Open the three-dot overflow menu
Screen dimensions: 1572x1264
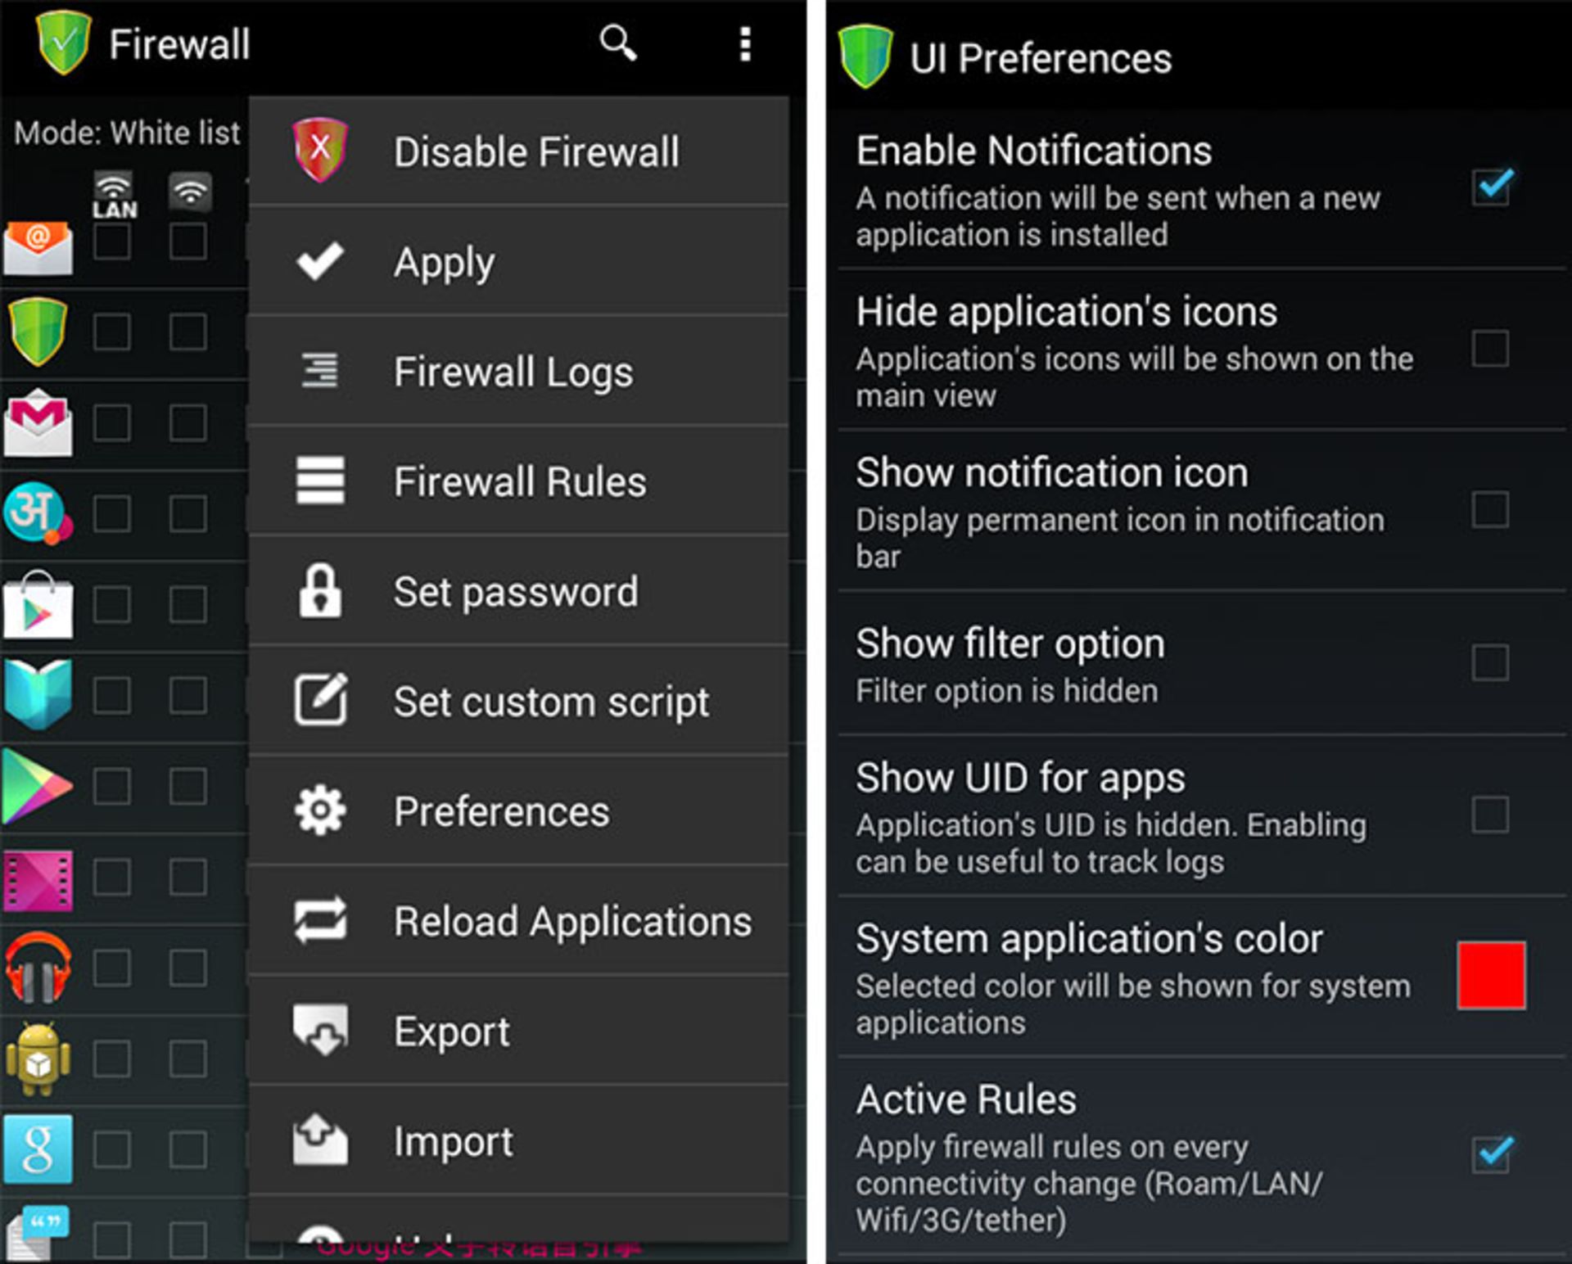point(745,43)
